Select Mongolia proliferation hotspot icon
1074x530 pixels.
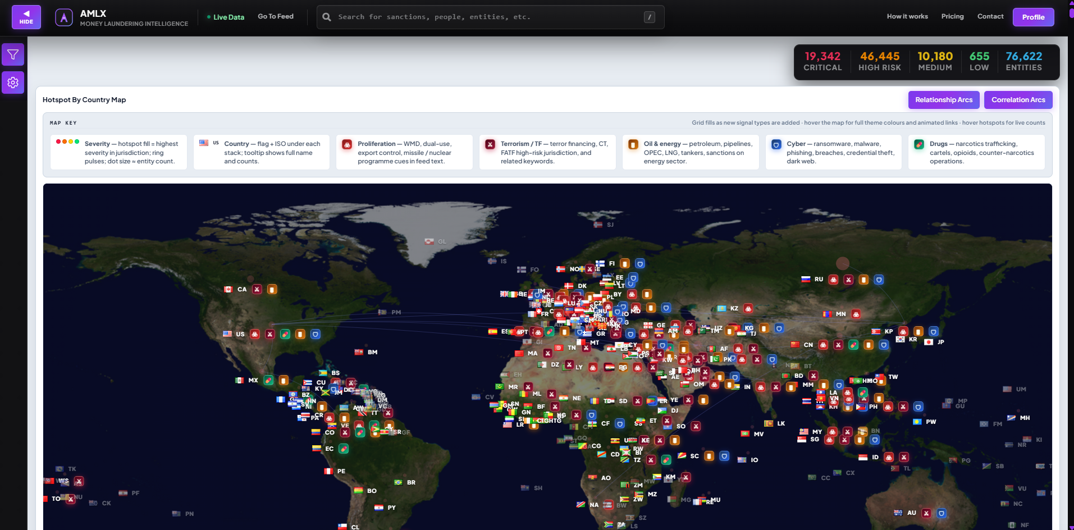(856, 314)
